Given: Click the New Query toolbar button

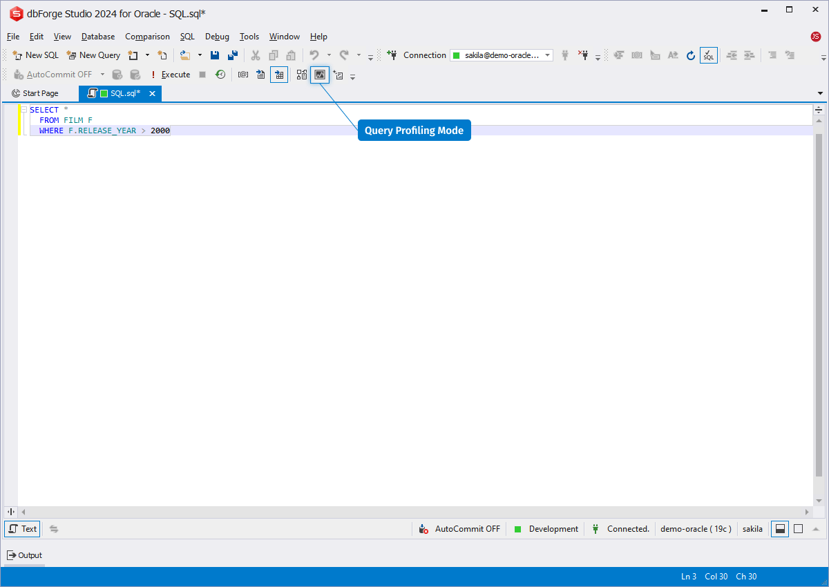Looking at the screenshot, I should [x=93, y=55].
